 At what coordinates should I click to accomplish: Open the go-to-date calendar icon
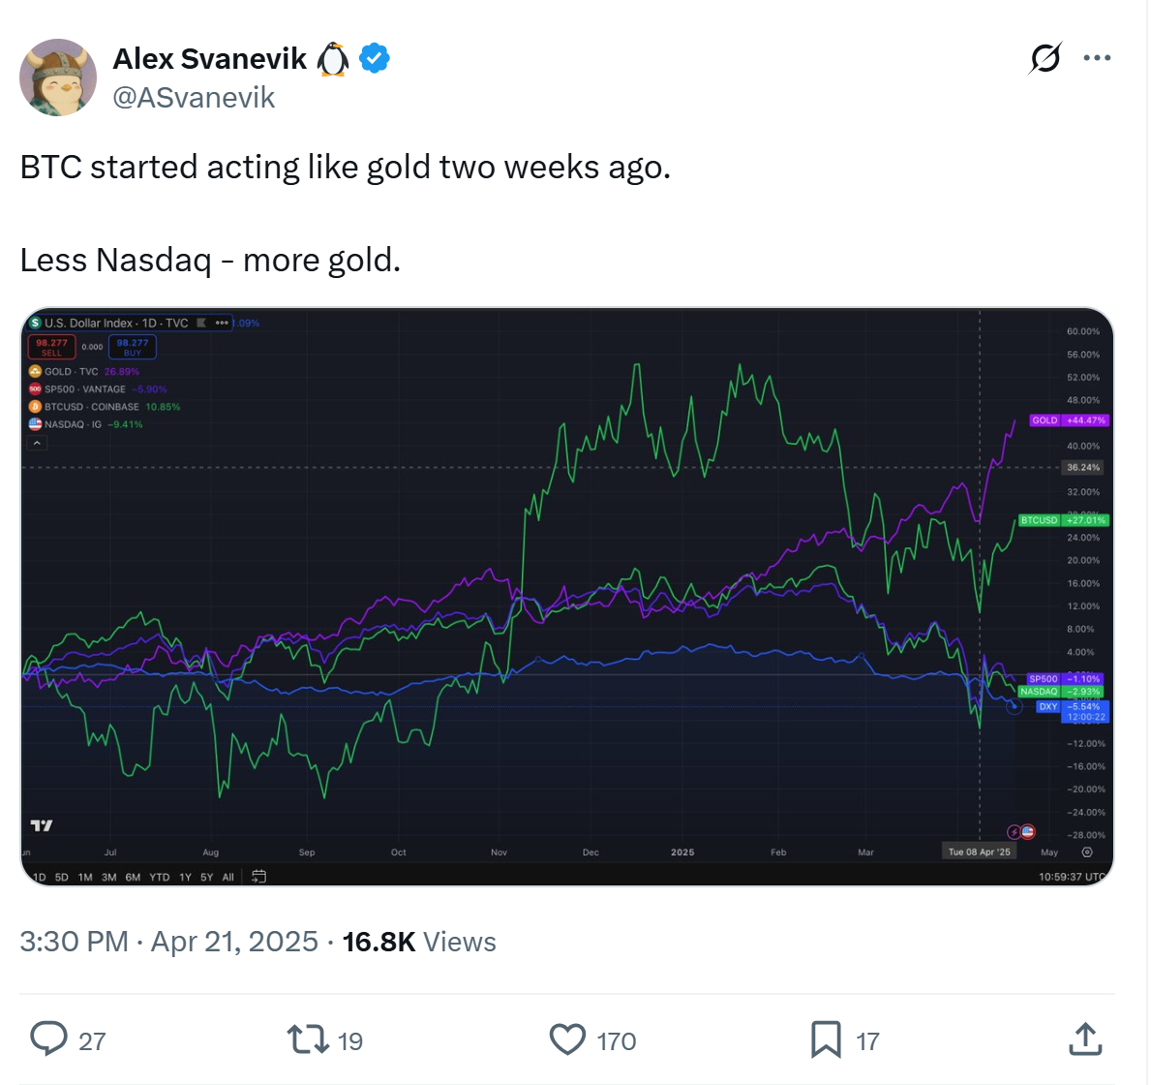(257, 876)
